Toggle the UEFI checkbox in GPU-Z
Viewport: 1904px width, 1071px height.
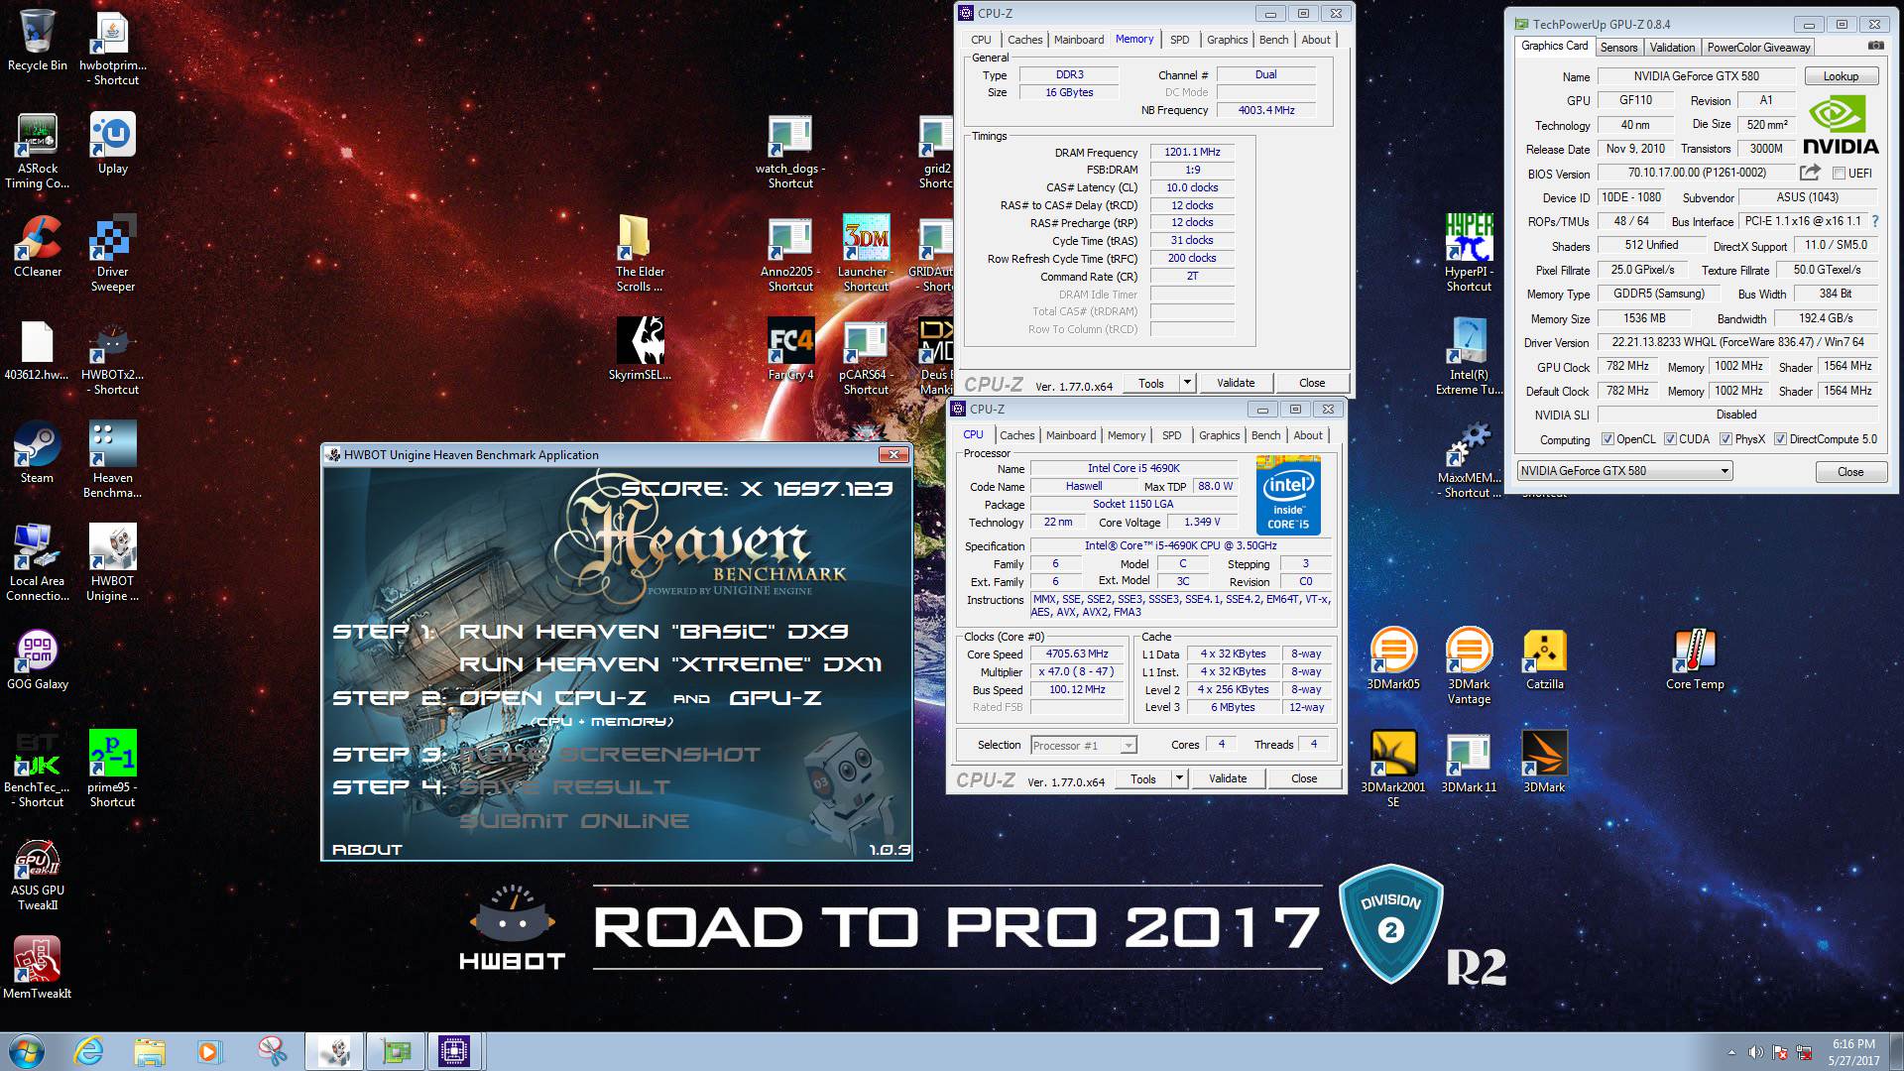pos(1840,173)
